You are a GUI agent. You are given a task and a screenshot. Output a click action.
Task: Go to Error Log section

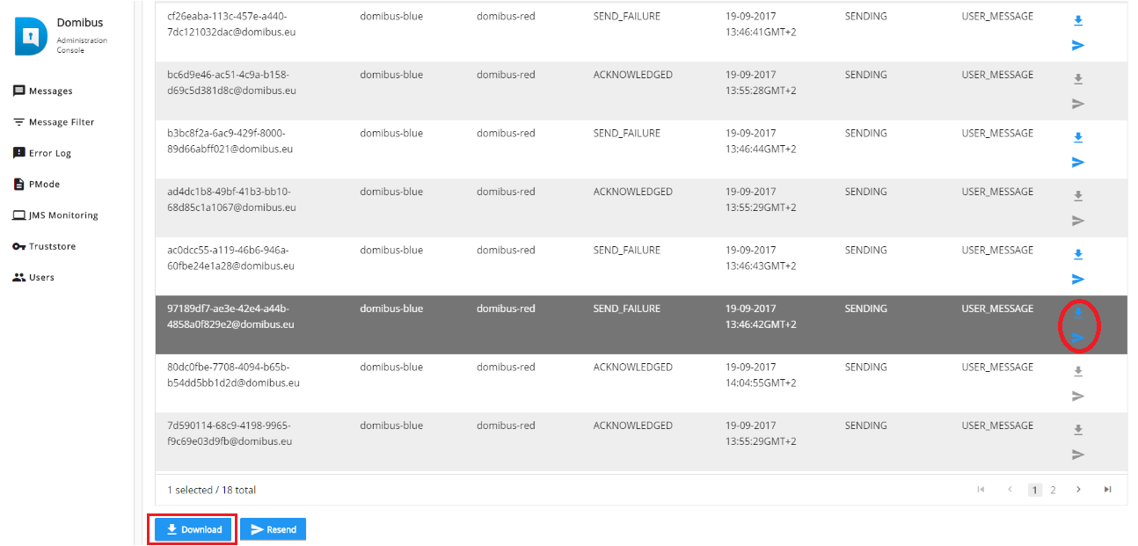[49, 153]
